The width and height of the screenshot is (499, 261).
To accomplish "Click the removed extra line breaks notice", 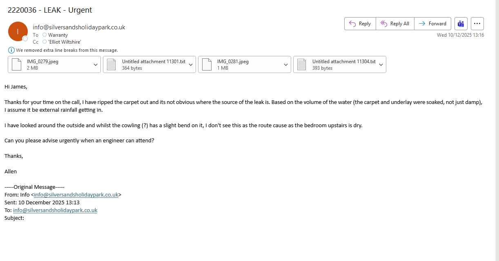I will [67, 50].
